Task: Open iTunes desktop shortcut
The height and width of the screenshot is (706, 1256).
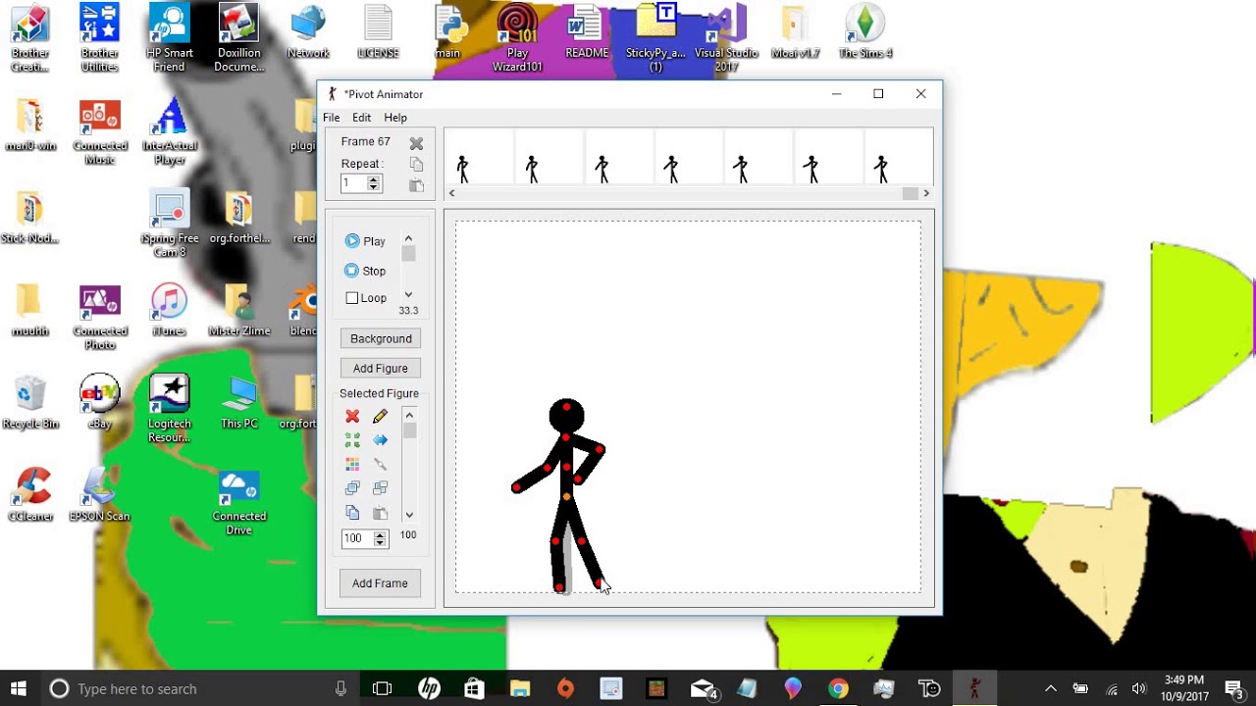Action: [x=169, y=310]
